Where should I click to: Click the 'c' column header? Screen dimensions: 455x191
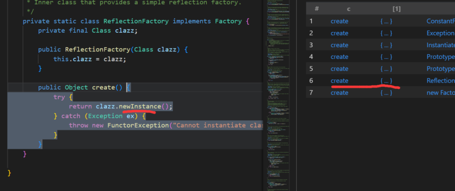pyautogui.click(x=349, y=9)
